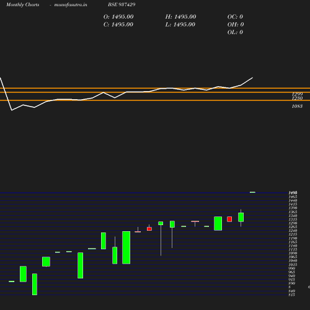Screen dimensions: 310x310
Task: Click the "1065" price axis label
Action: (x=293, y=257)
